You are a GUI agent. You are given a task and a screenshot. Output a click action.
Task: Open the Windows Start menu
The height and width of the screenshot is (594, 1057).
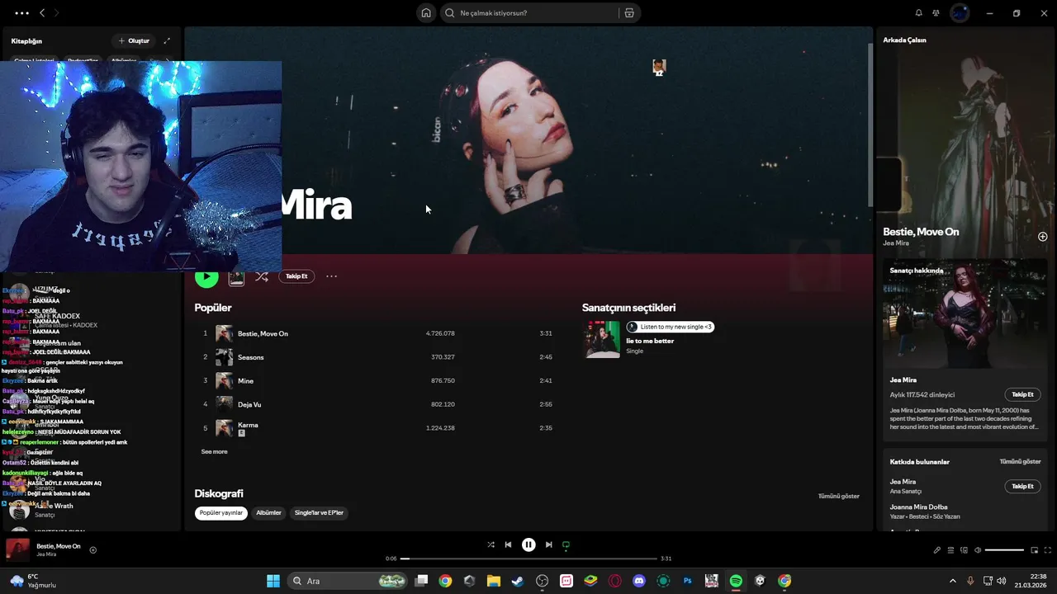click(x=273, y=581)
